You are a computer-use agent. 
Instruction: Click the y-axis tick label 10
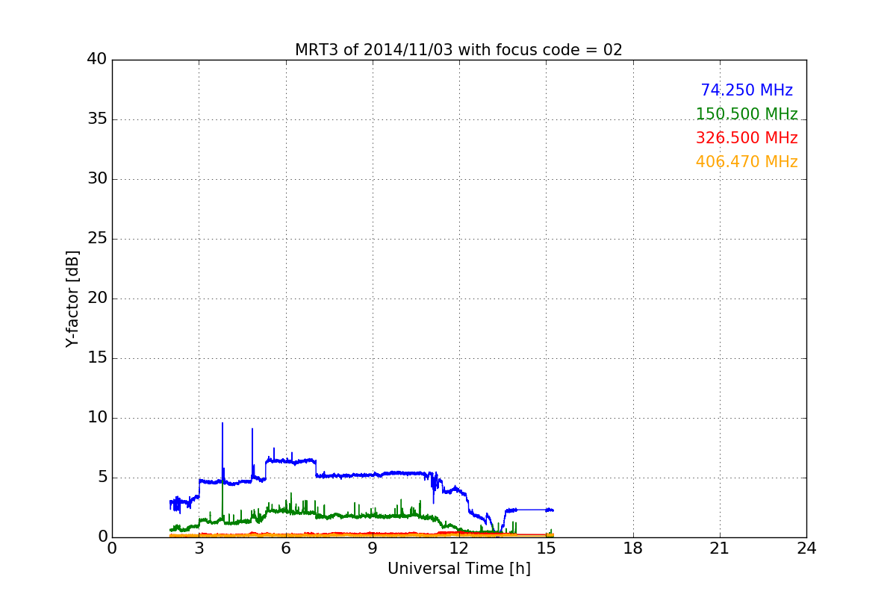tap(97, 418)
